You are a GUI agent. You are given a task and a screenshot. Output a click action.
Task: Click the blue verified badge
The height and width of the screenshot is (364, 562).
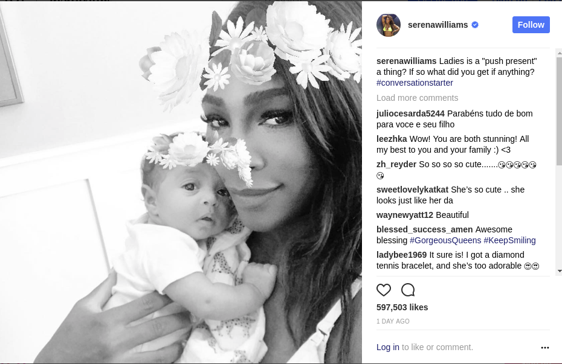[x=475, y=25]
